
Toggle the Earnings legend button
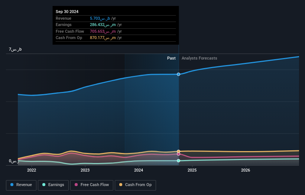[x=53, y=185]
